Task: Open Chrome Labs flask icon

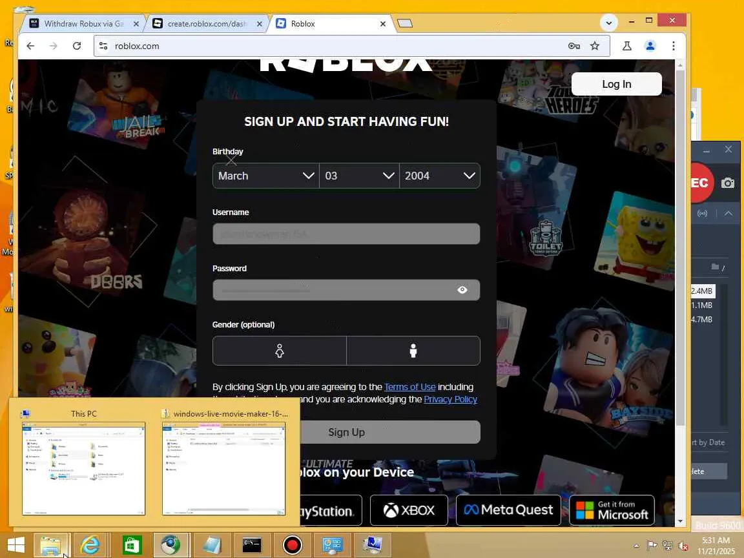Action: pyautogui.click(x=627, y=46)
